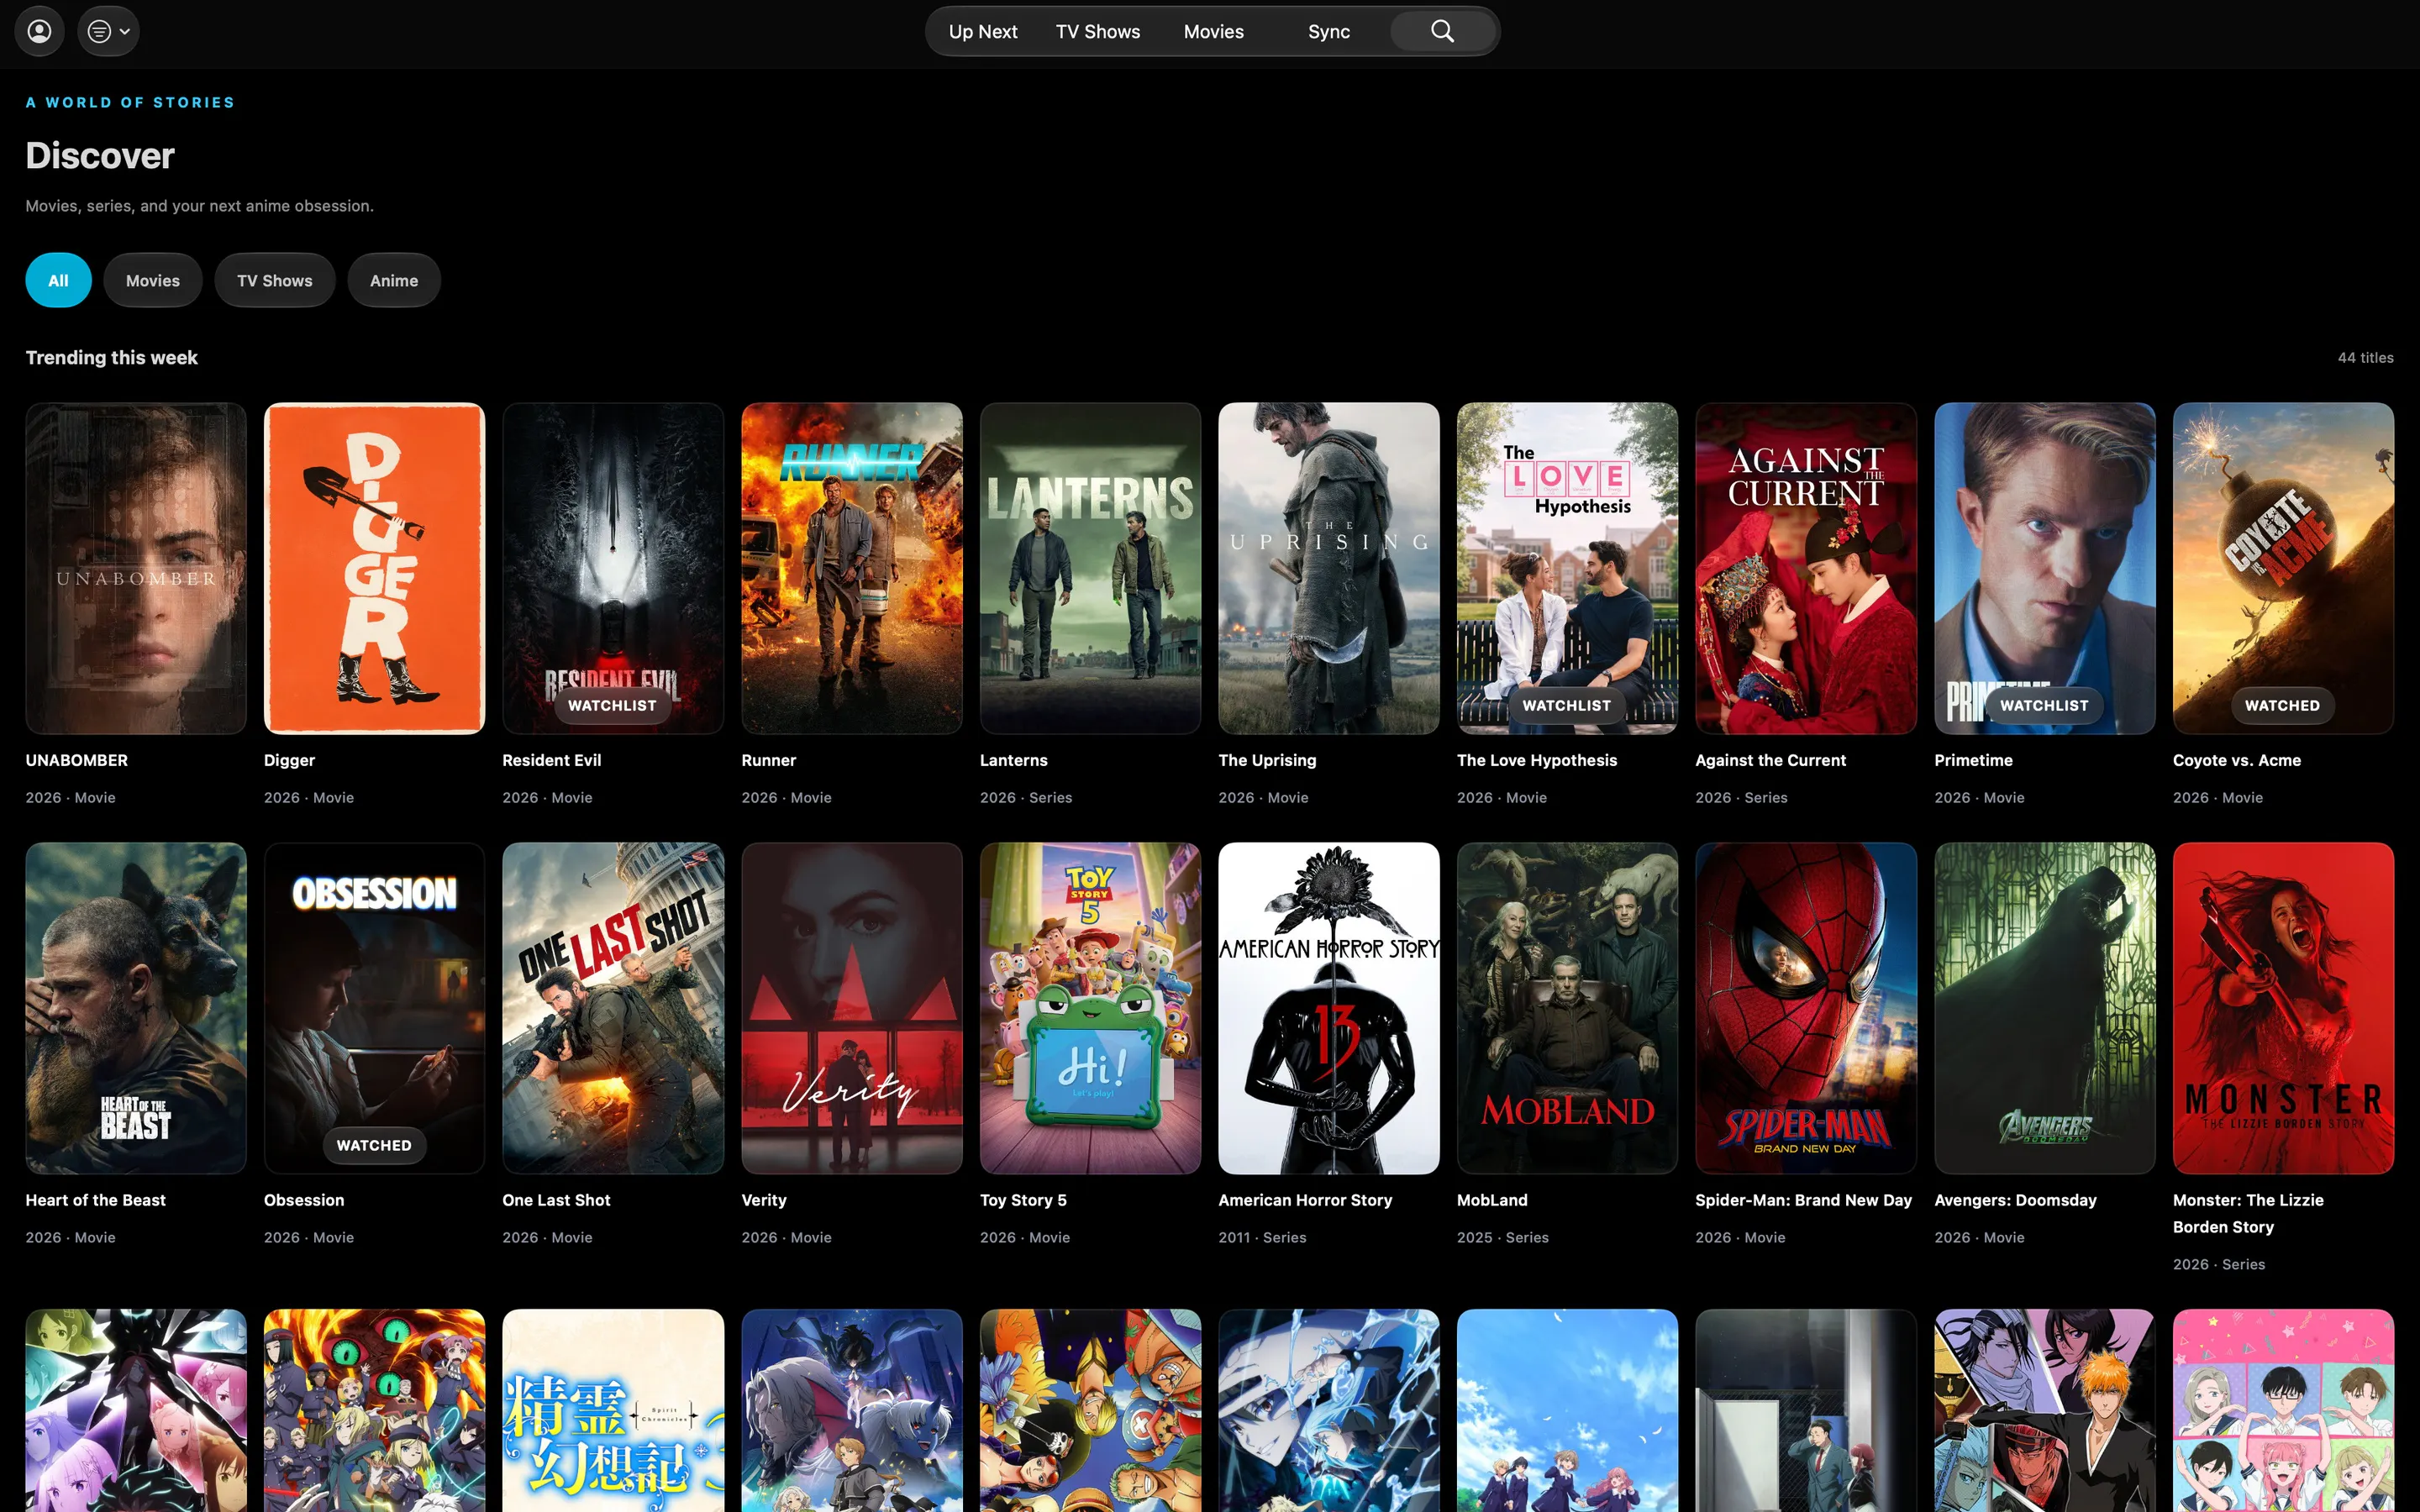Open the Movies tab in top navigation

pos(1213,31)
